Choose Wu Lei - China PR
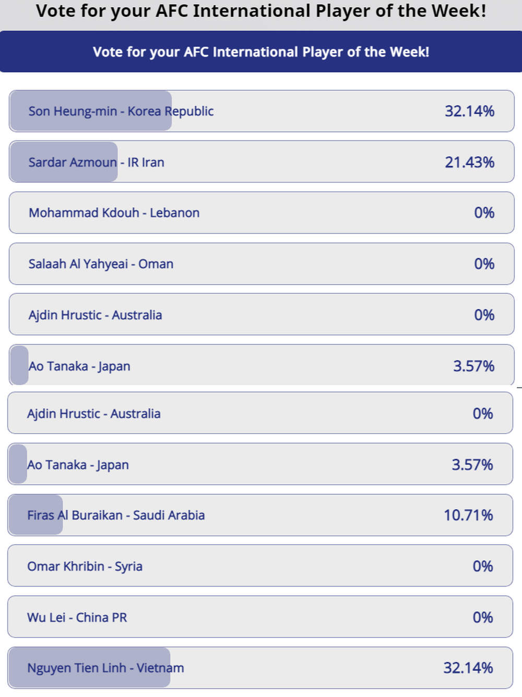 click(260, 617)
